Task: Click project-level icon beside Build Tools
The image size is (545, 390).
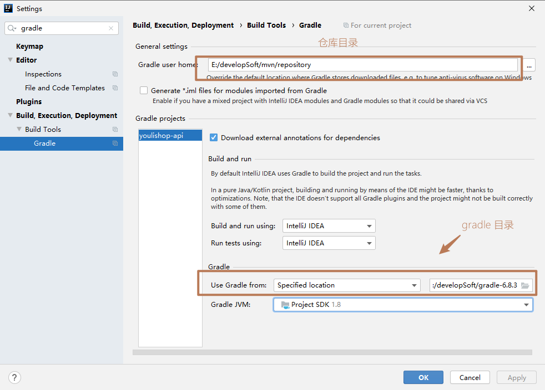Action: pos(115,130)
